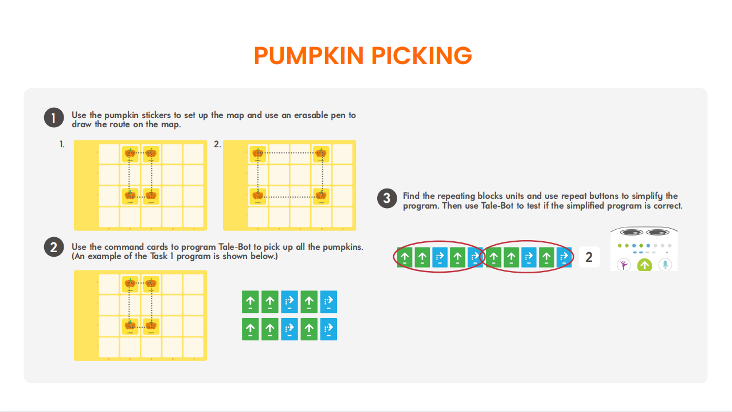Tap the purple dancer button on Tale-Bot
This screenshot has height=412, width=732.
click(624, 265)
